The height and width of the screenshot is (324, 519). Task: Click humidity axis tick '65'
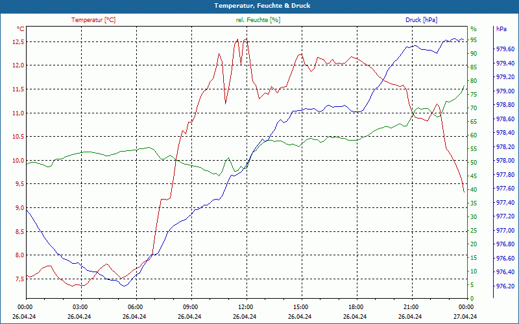(474, 122)
